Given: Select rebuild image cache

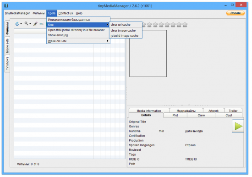Looking at the screenshot, I should tap(126, 36).
